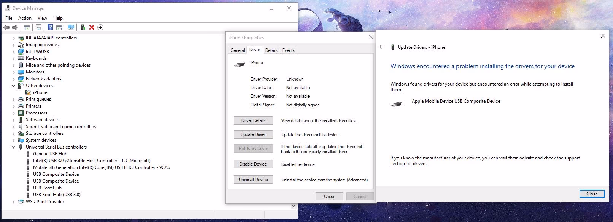Click the Show/Hide Console Tree toolbar icon
Image resolution: width=613 pixels, height=222 pixels.
point(27,27)
